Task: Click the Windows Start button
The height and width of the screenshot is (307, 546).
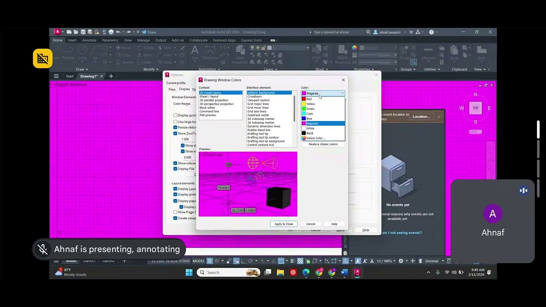Action: click(x=189, y=272)
